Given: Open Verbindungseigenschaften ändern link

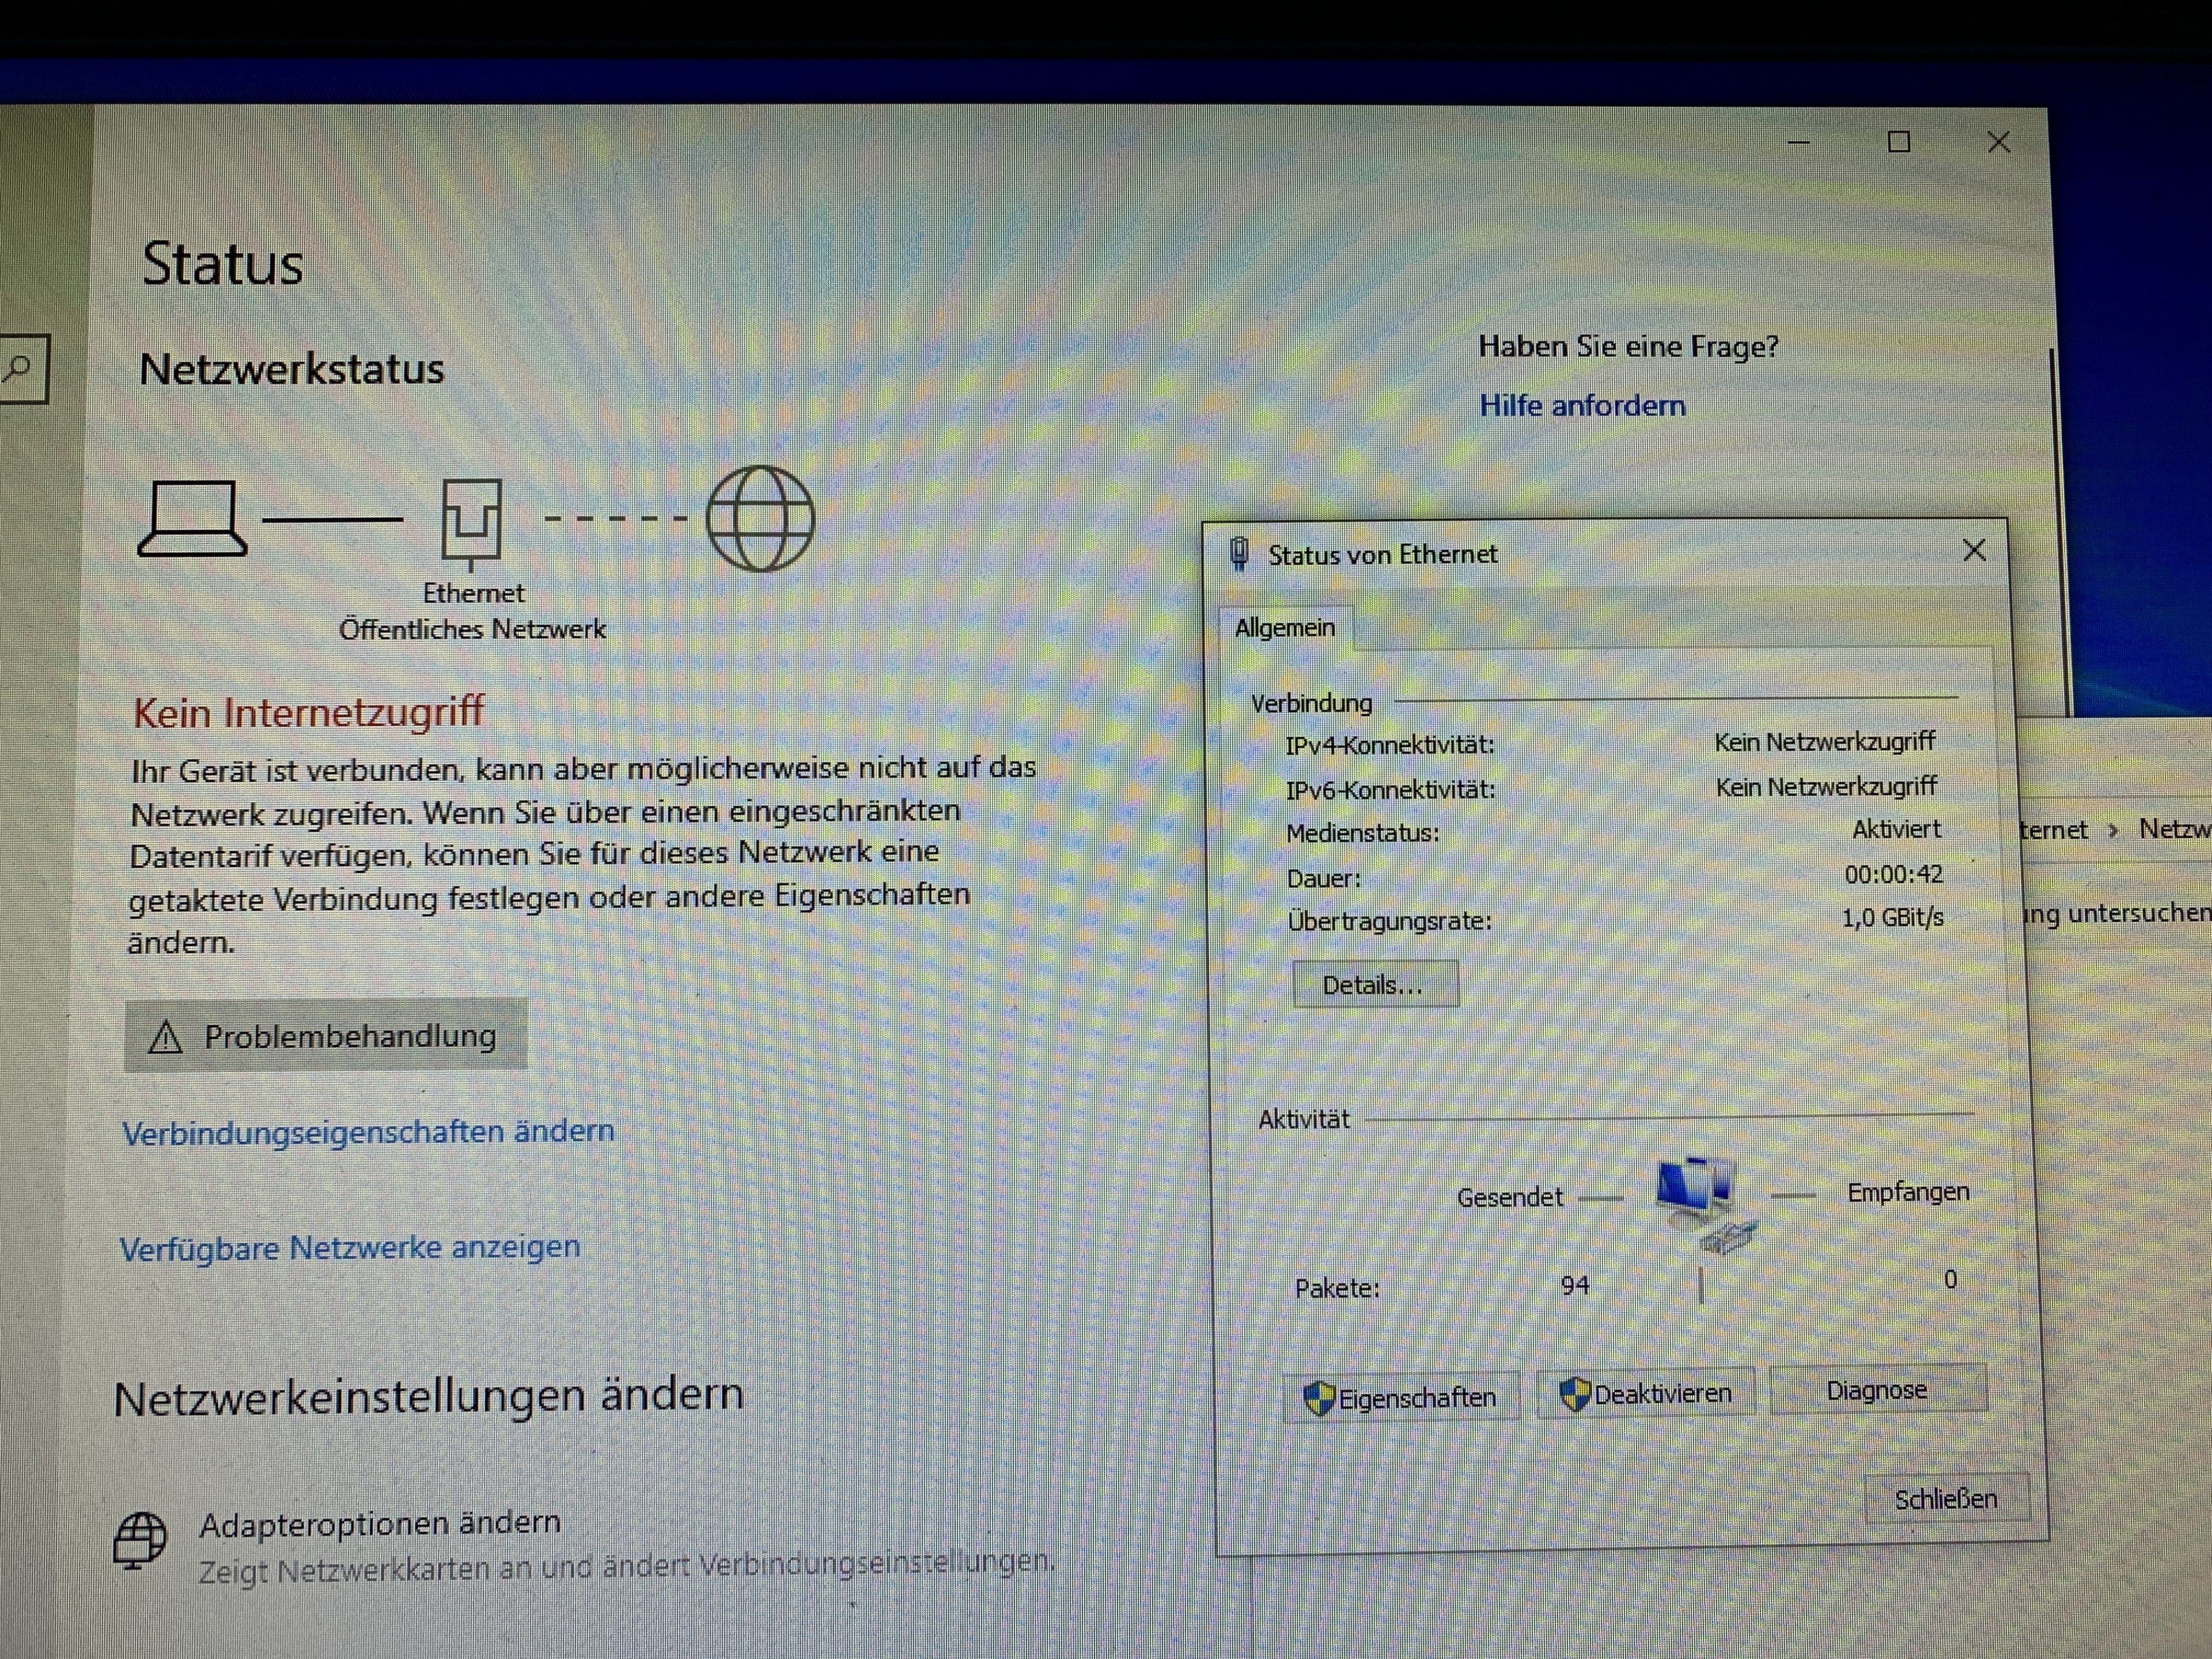Looking at the screenshot, I should pyautogui.click(x=368, y=1132).
